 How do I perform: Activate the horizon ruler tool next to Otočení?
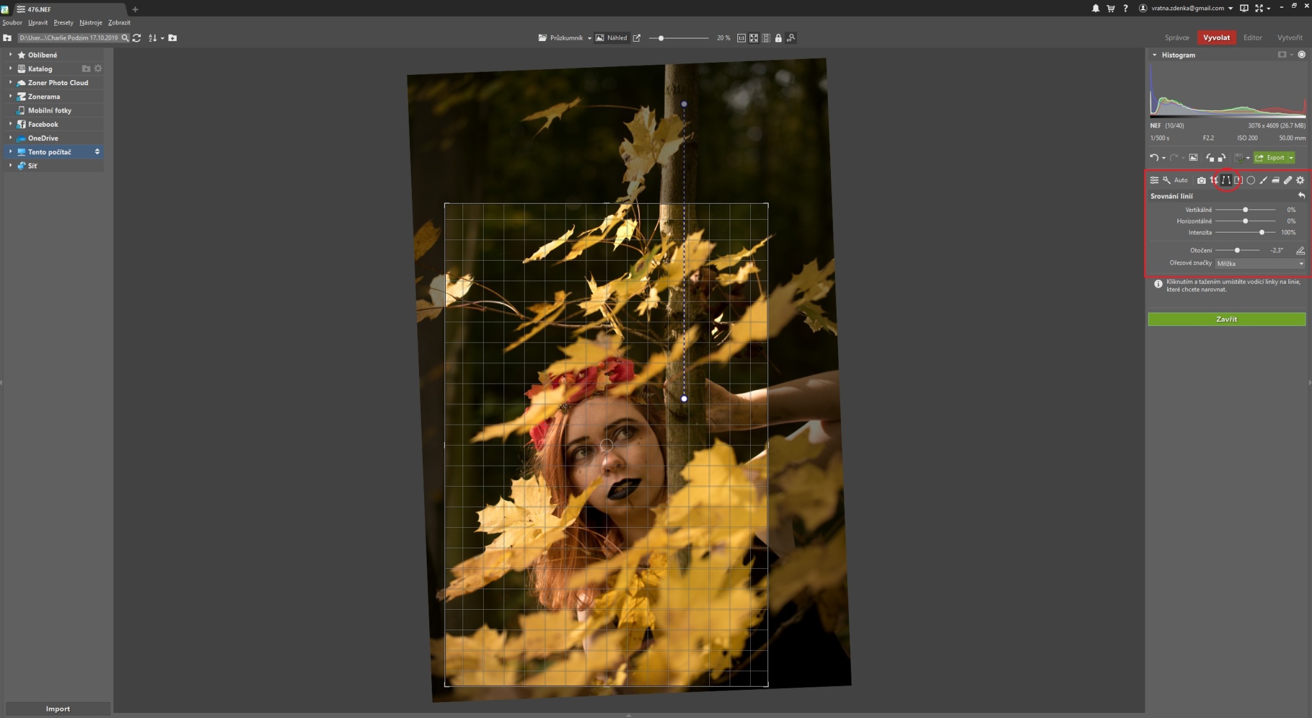coord(1300,250)
